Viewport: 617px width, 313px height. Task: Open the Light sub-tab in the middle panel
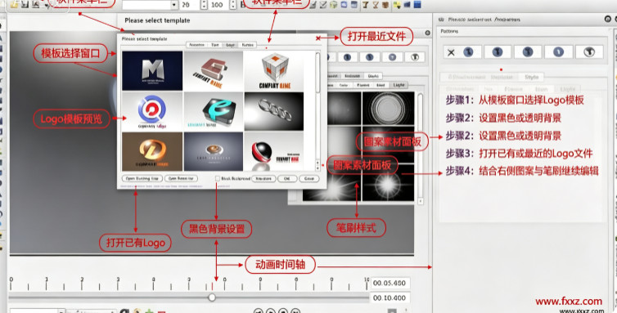tap(399, 85)
